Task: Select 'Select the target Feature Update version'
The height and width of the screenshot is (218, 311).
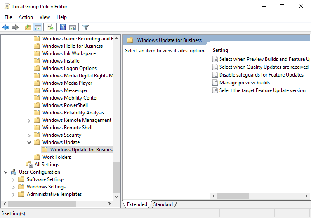Action: [262, 90]
